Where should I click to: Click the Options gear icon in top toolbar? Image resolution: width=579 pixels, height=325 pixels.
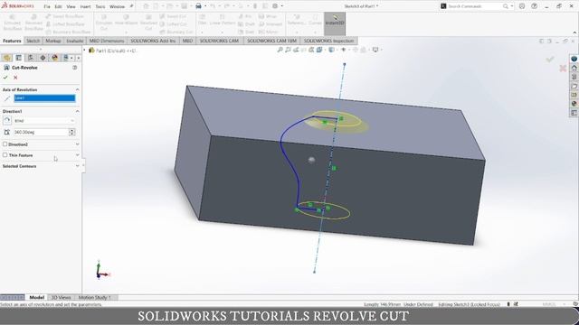click(275, 6)
